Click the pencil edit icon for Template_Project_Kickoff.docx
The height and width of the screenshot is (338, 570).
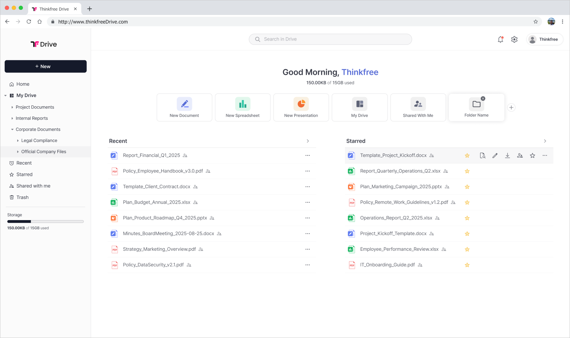495,155
